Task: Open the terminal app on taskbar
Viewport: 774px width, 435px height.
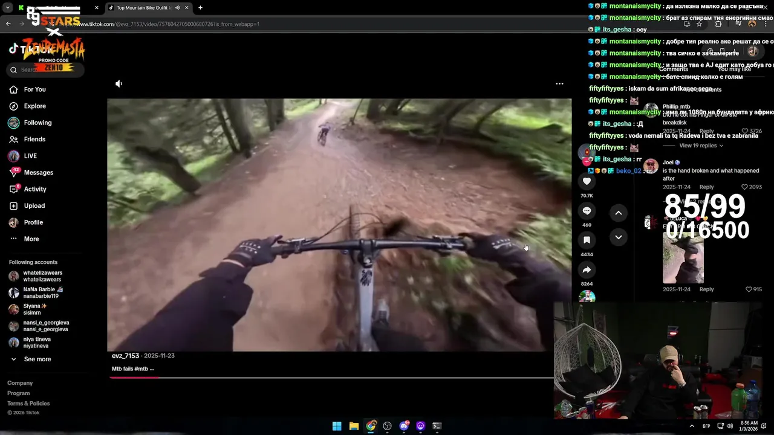Action: tap(437, 426)
